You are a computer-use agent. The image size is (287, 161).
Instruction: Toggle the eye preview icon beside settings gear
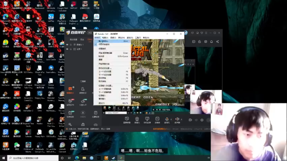(196, 120)
